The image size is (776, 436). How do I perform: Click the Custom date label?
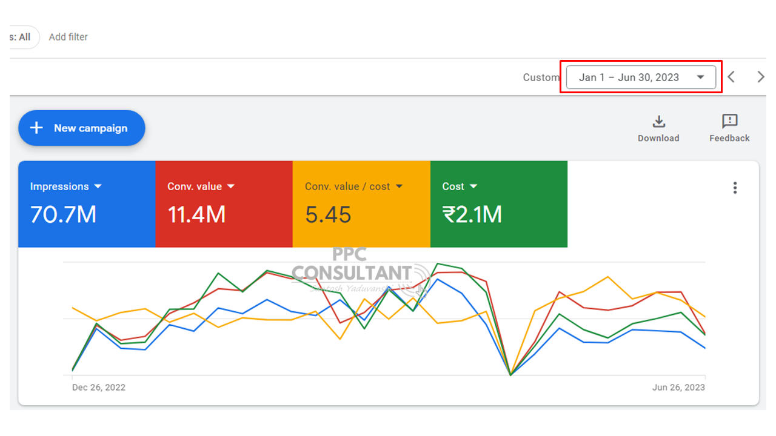(541, 78)
